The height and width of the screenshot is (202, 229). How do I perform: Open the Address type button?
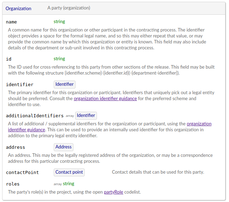pos(64,147)
